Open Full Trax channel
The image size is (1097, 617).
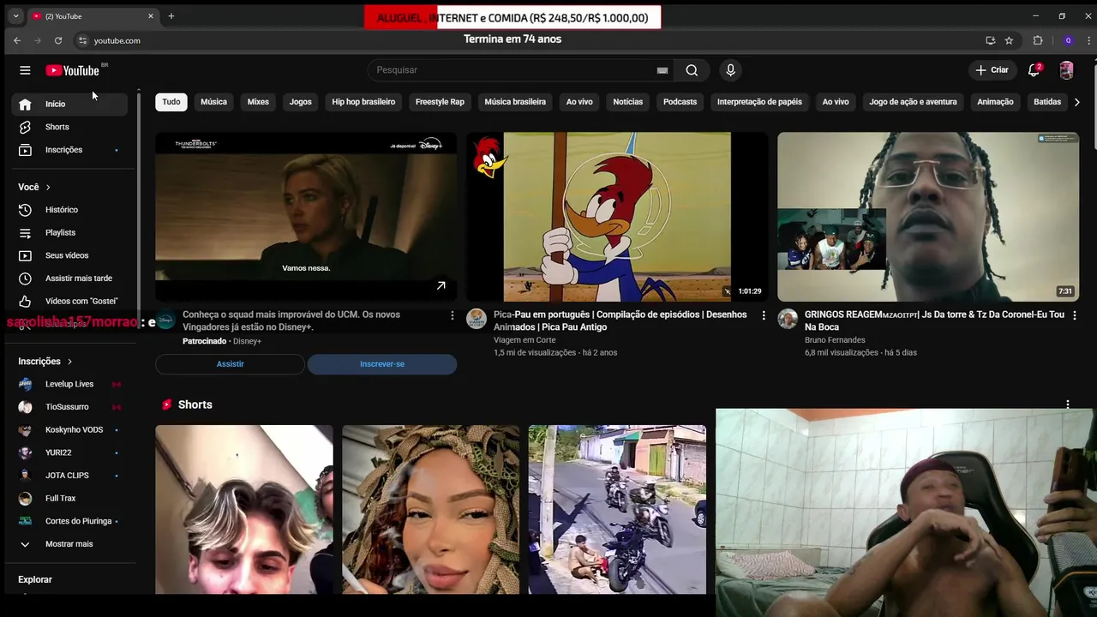70,498
